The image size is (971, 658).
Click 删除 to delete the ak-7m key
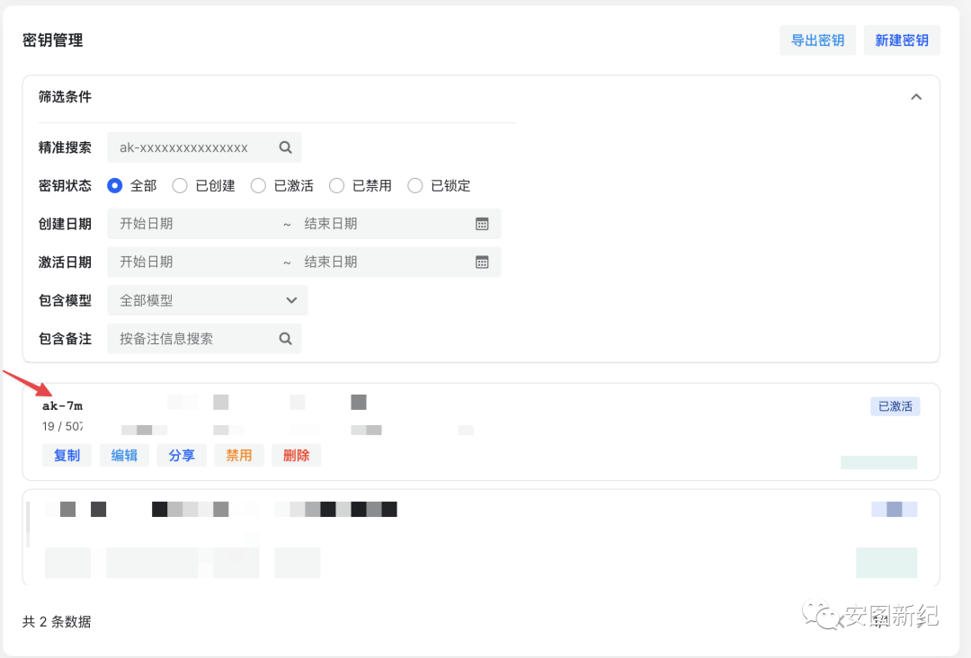pyautogui.click(x=296, y=456)
